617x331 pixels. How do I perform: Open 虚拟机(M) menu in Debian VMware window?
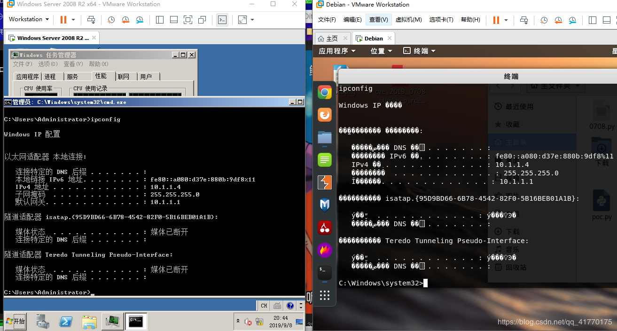pyautogui.click(x=408, y=20)
